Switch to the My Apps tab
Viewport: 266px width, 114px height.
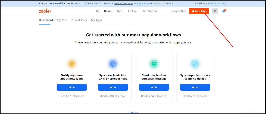(96, 20)
